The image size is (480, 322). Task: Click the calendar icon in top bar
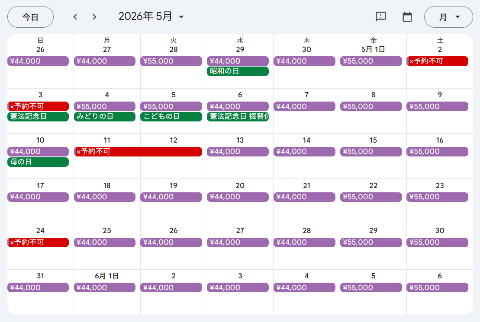click(407, 17)
